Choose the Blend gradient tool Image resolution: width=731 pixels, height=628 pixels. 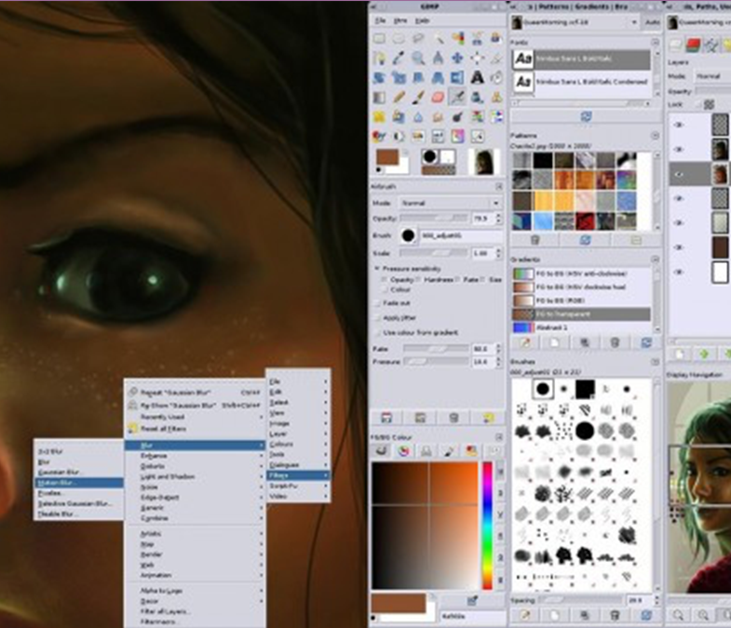[x=380, y=98]
